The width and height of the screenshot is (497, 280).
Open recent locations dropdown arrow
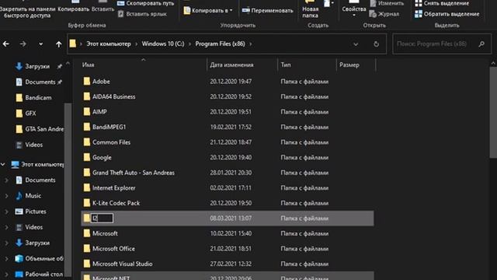coord(40,44)
